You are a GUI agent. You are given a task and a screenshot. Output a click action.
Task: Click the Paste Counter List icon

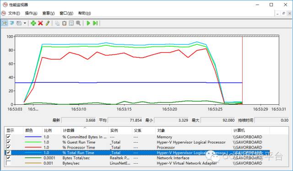64,23
